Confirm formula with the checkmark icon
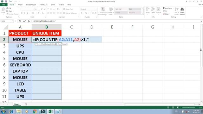 [x=24, y=21]
